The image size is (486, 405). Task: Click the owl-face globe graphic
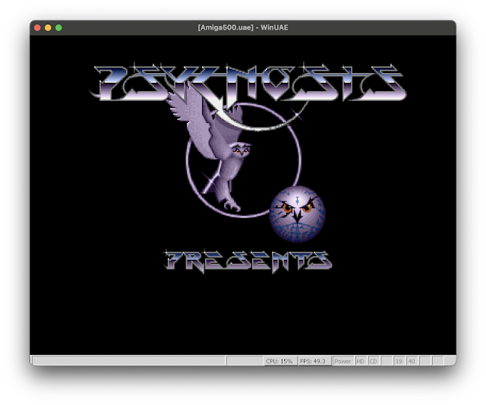point(297,214)
